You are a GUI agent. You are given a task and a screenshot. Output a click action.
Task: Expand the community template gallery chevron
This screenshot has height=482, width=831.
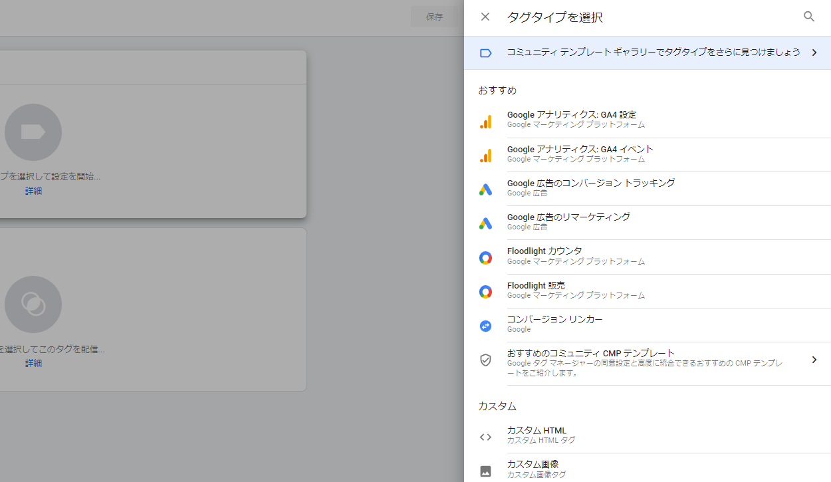tap(814, 53)
